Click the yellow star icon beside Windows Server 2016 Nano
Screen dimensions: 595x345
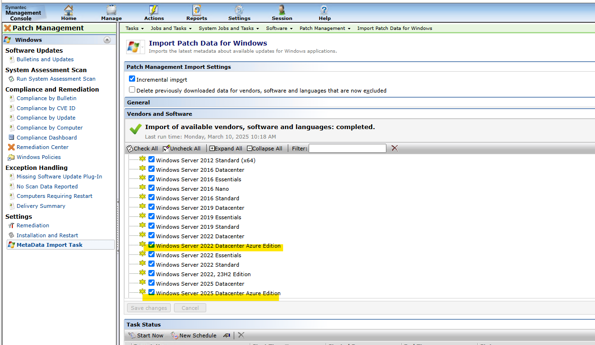(143, 188)
